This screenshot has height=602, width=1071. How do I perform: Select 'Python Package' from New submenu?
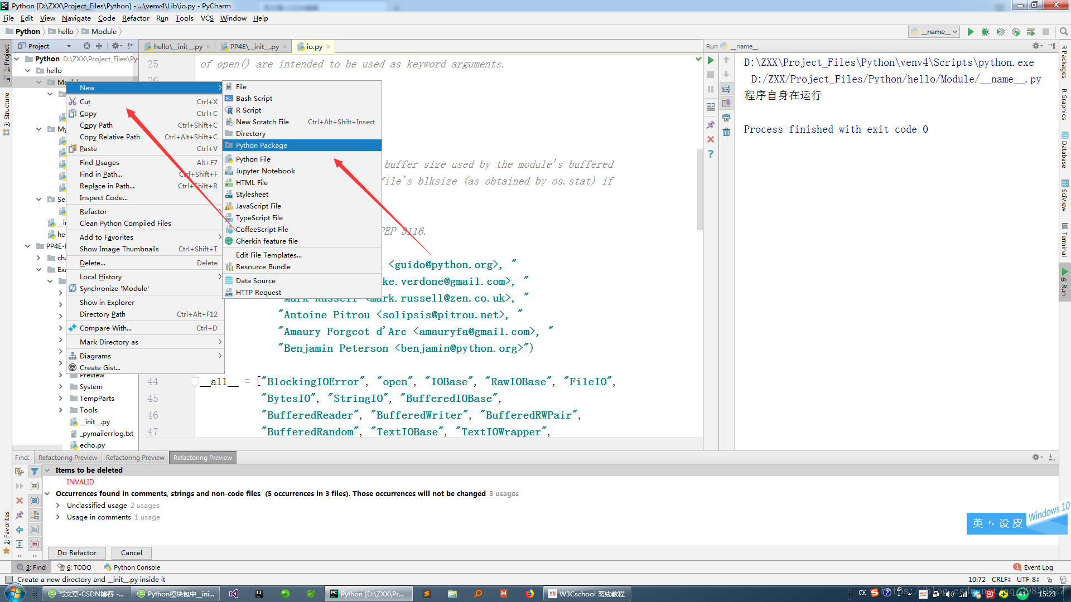coord(261,145)
